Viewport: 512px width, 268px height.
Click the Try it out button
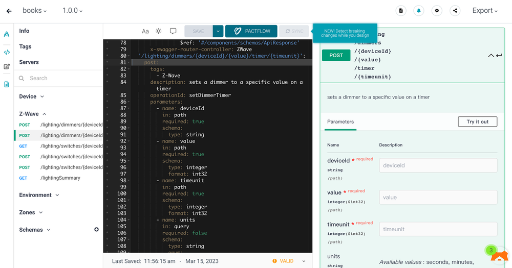coord(477,121)
